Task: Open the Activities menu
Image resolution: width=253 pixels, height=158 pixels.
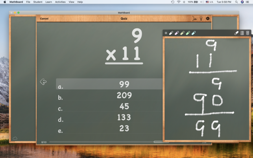Action: 60,2
